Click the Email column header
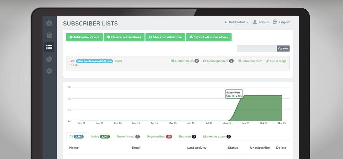Screen dimensions: 343x159 click(136, 148)
